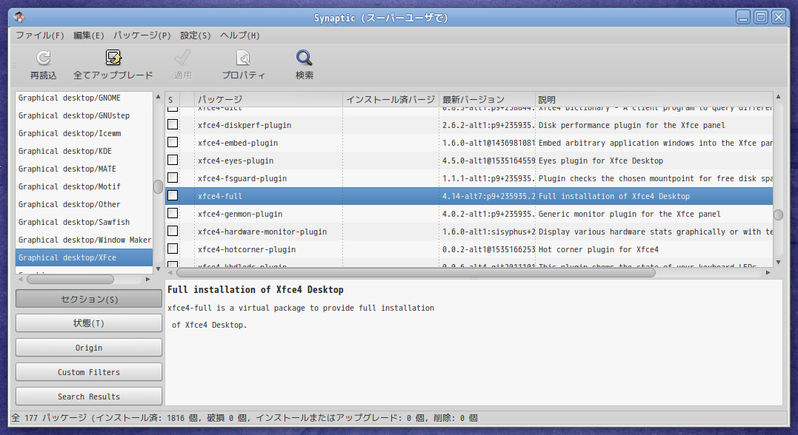The image size is (798, 435).
Task: Click the section list scroll-right arrow
Action: 148,279
